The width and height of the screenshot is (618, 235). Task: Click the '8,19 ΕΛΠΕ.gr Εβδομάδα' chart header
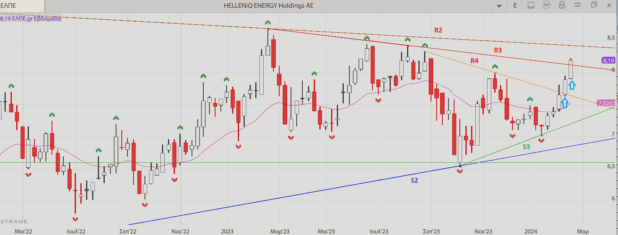tap(30, 19)
